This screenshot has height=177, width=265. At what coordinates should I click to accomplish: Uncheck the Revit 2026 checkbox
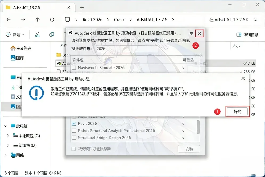pos(74,124)
